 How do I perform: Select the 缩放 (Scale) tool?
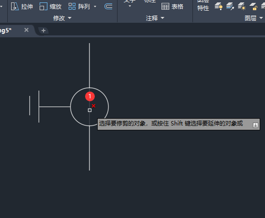(50, 7)
